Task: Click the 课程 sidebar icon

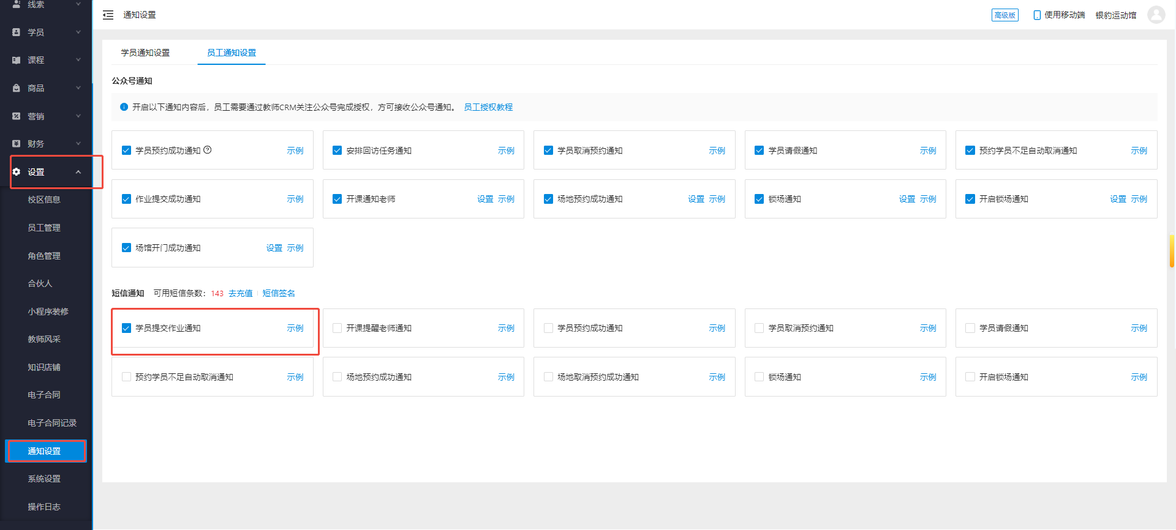Action: click(x=17, y=60)
